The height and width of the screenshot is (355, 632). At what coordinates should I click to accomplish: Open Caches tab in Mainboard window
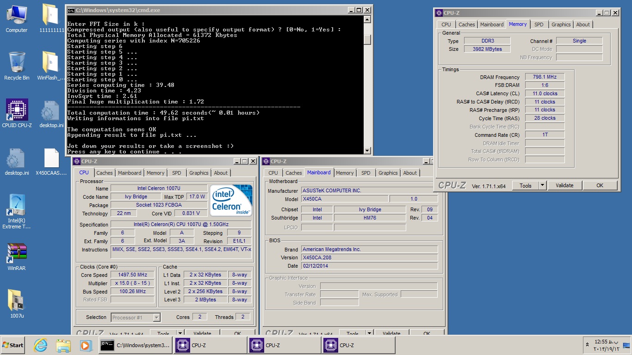click(x=294, y=173)
